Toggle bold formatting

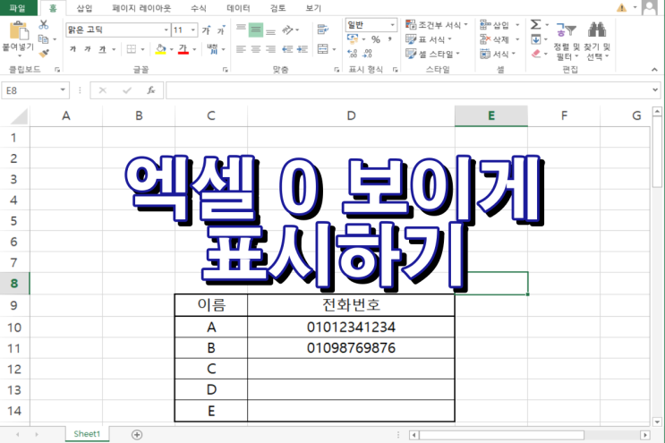click(73, 49)
